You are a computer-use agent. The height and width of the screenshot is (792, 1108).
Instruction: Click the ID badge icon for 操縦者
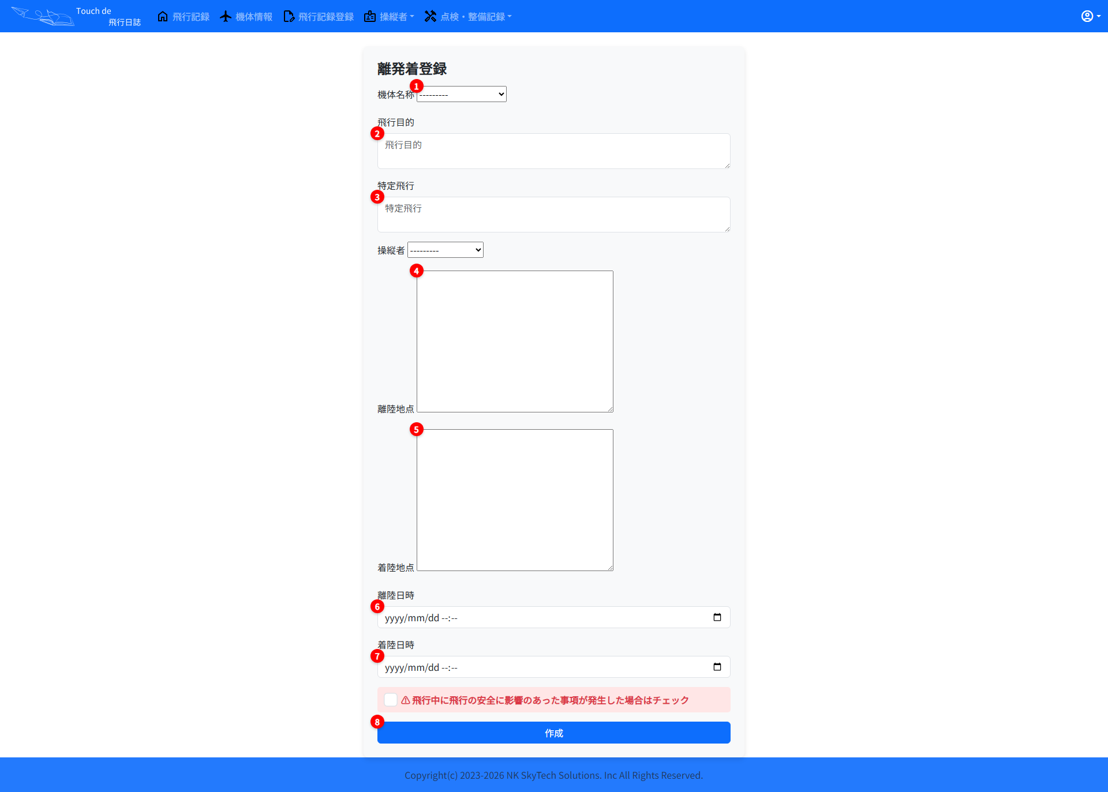370,16
